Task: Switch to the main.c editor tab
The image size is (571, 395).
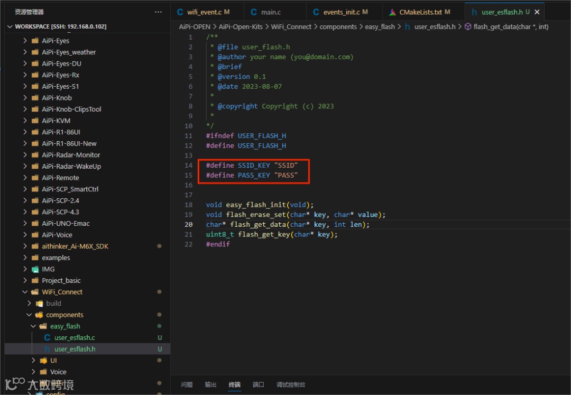Action: (271, 12)
